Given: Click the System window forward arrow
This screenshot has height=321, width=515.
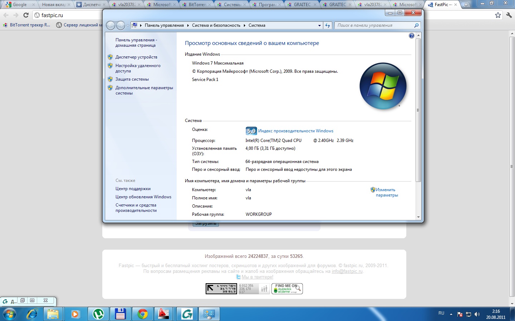Looking at the screenshot, I should [x=121, y=25].
